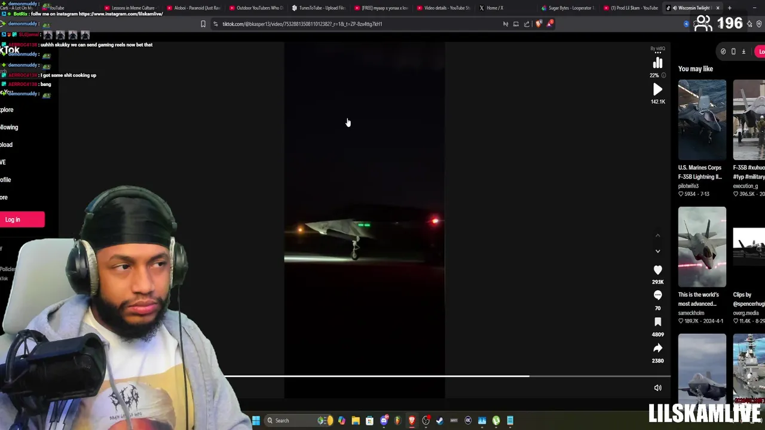
Task: Open Microsoft Store from the taskbar
Action: [369, 420]
